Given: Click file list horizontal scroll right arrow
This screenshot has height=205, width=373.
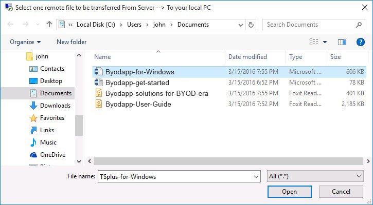Looking at the screenshot, I should click(x=368, y=161).
